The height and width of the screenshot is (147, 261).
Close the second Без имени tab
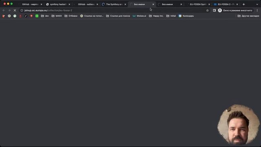181,4
